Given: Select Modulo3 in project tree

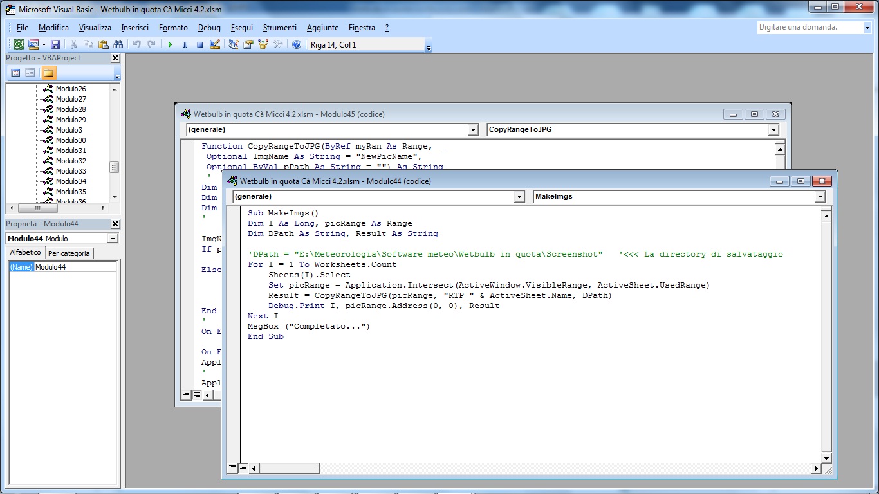Looking at the screenshot, I should (x=69, y=130).
